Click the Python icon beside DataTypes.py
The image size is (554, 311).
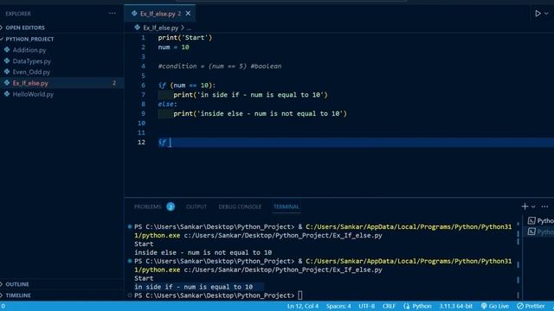pyautogui.click(x=7, y=60)
